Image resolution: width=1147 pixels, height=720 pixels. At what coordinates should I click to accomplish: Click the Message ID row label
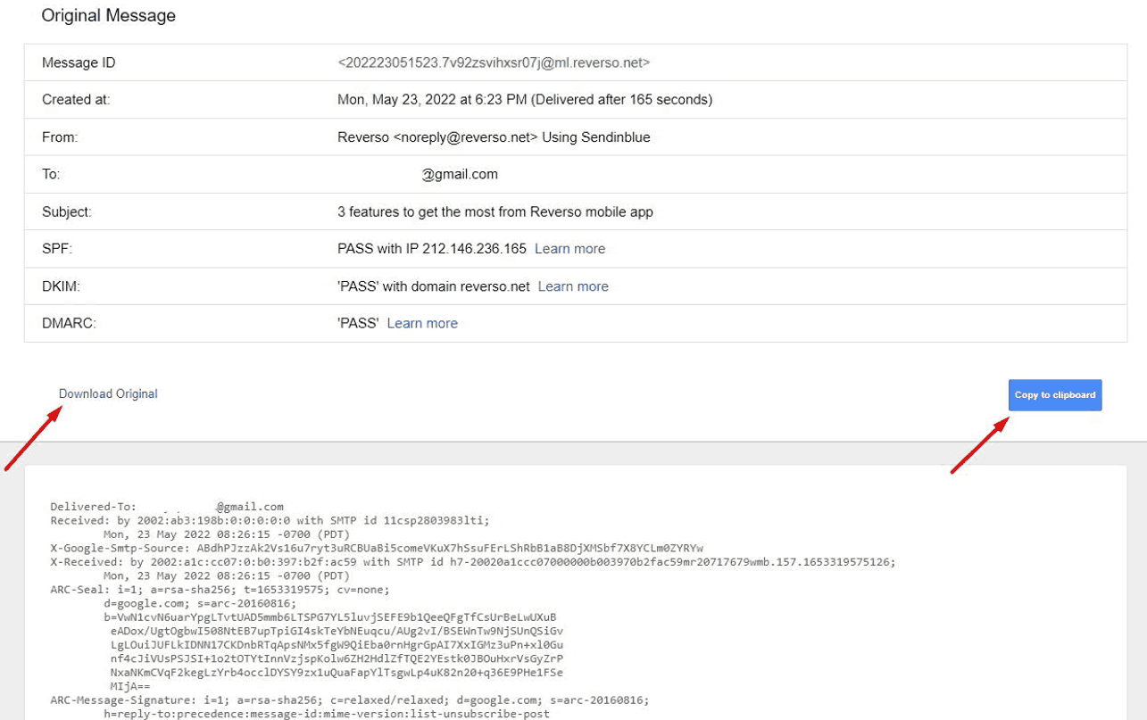(79, 62)
